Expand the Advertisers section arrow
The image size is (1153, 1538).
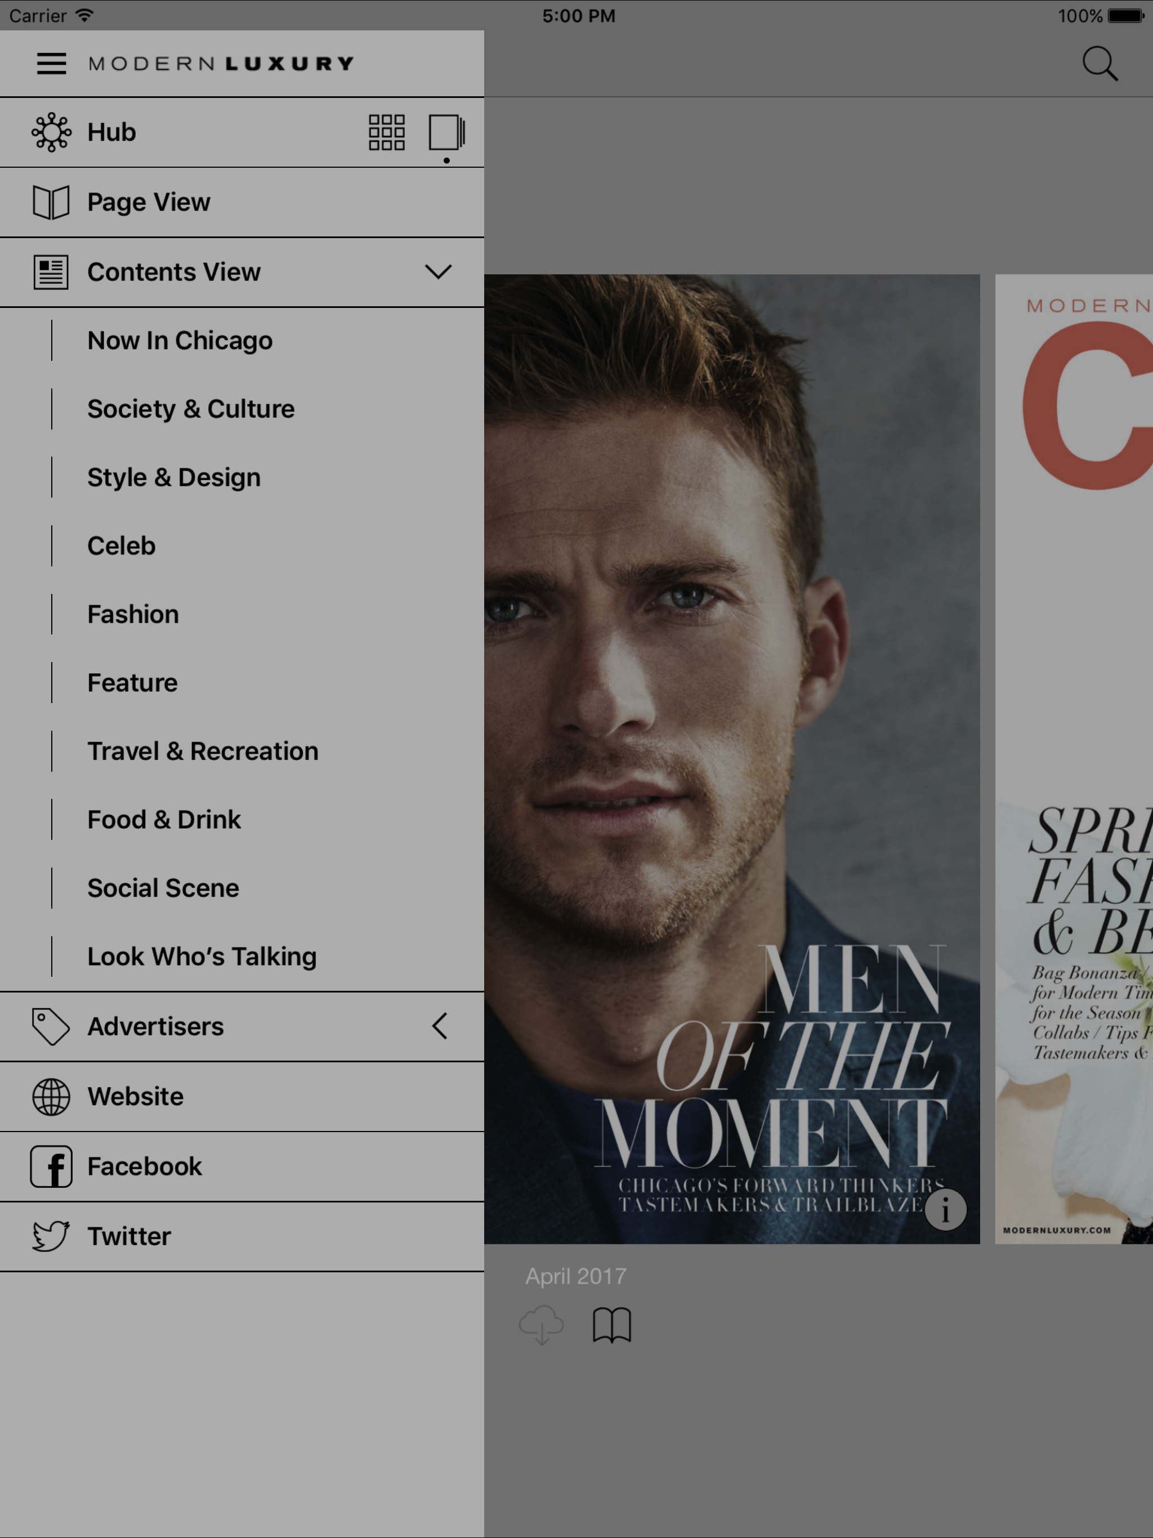pyautogui.click(x=440, y=1026)
